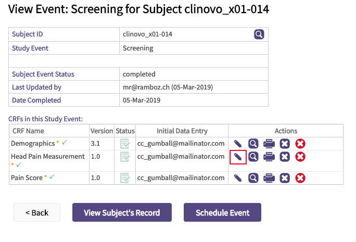Edit the Head Pain Measurement CRF
Screen dimensions: 356x242
pos(237,156)
